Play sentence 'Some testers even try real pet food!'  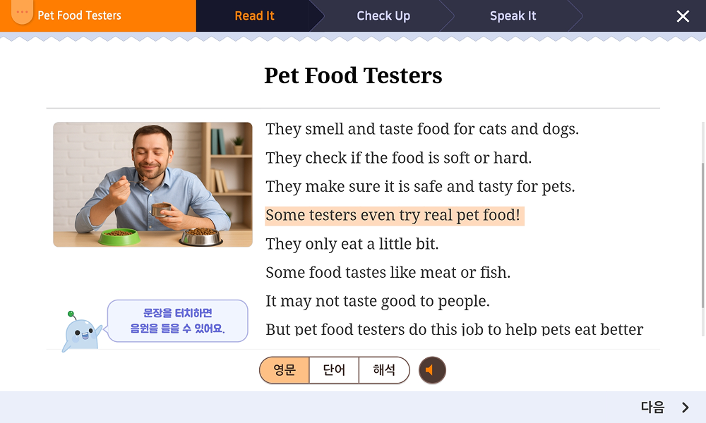coord(395,215)
